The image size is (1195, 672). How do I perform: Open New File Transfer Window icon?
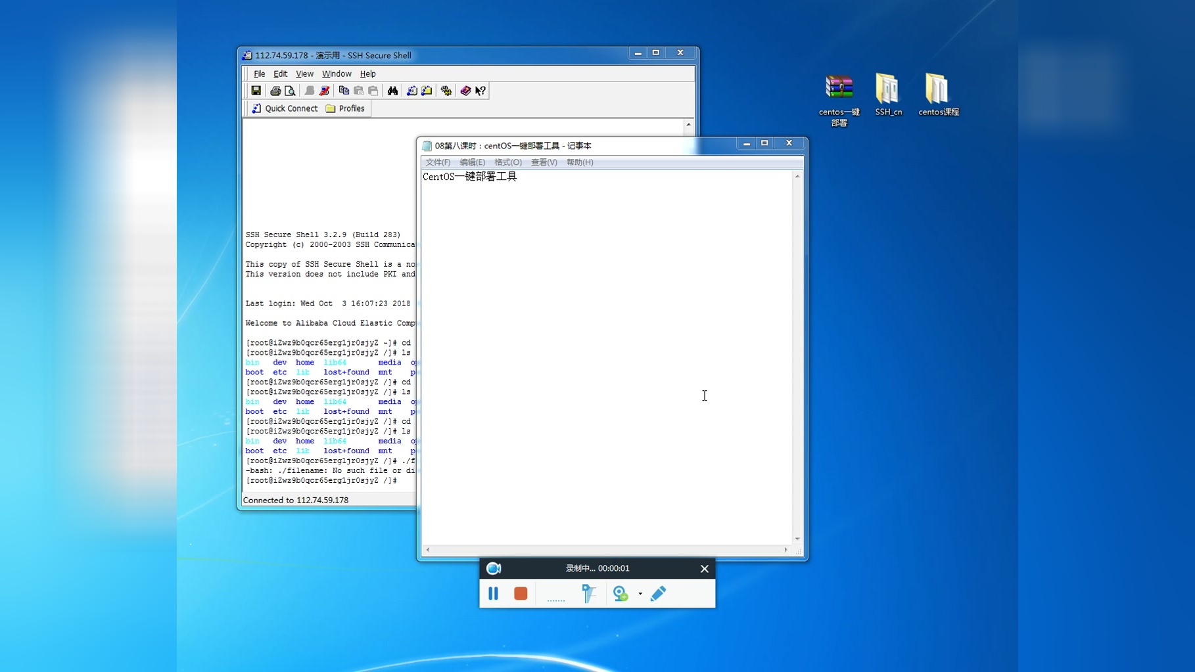pyautogui.click(x=427, y=91)
